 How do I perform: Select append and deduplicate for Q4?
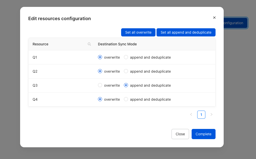coord(126,99)
